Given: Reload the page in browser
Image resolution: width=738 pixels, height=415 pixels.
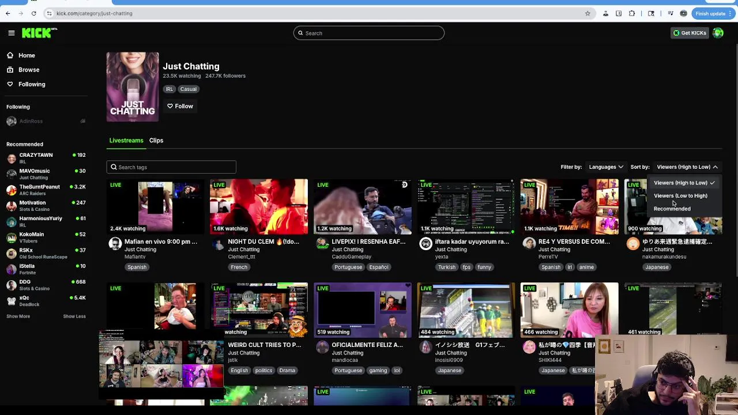Looking at the screenshot, I should (34, 13).
